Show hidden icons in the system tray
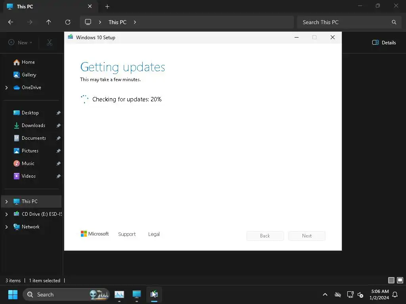This screenshot has width=406, height=304. click(325, 294)
